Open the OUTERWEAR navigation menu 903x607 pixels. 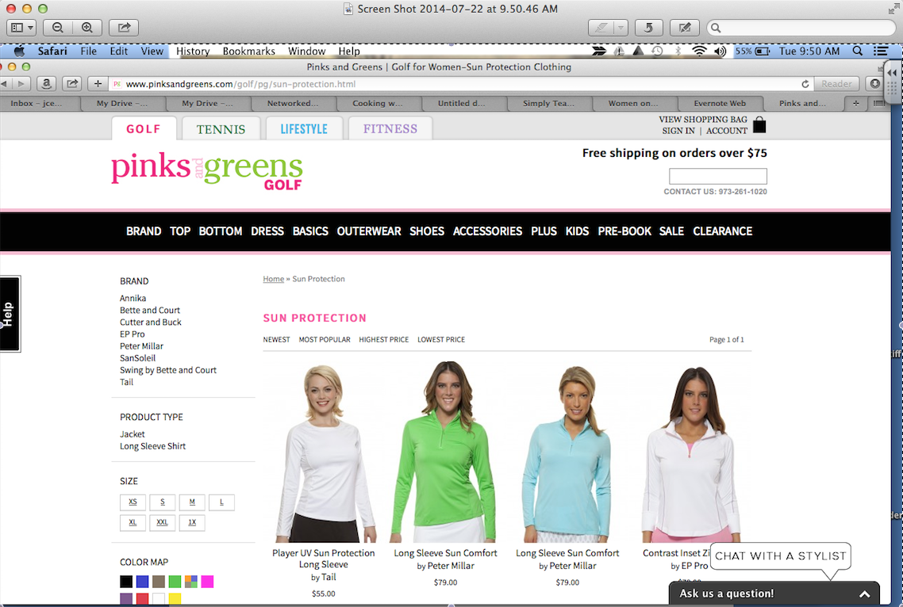368,231
